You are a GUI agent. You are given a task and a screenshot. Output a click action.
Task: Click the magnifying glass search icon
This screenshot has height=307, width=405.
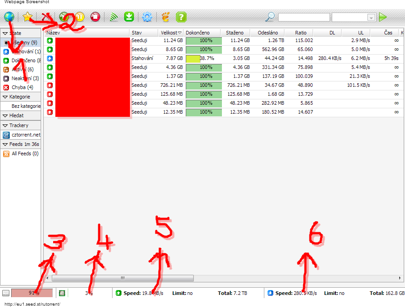click(270, 17)
